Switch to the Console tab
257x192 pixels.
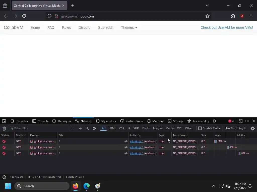[x=40, y=121]
